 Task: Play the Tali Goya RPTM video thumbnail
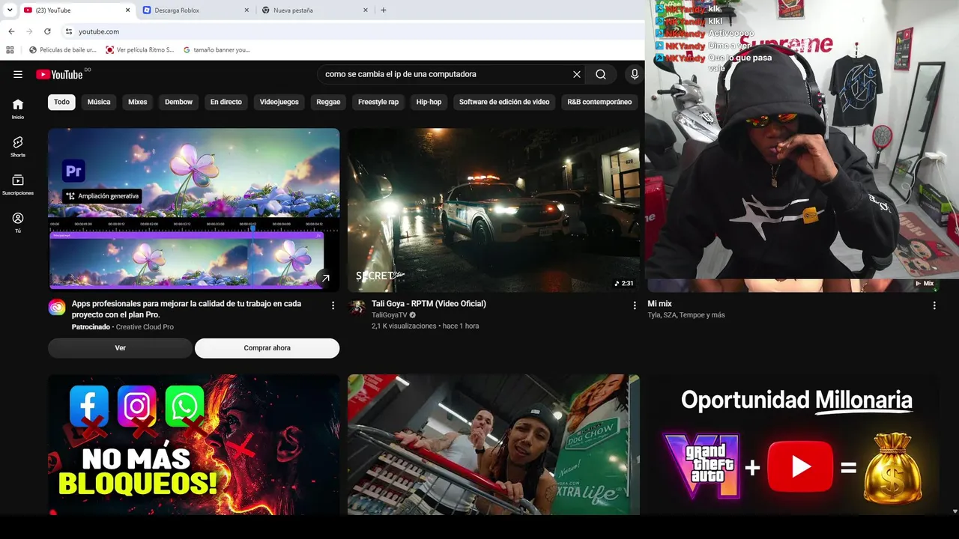pos(494,210)
